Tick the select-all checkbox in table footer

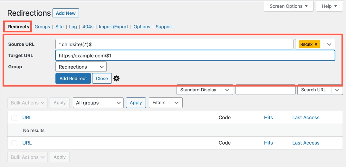click(x=14, y=143)
